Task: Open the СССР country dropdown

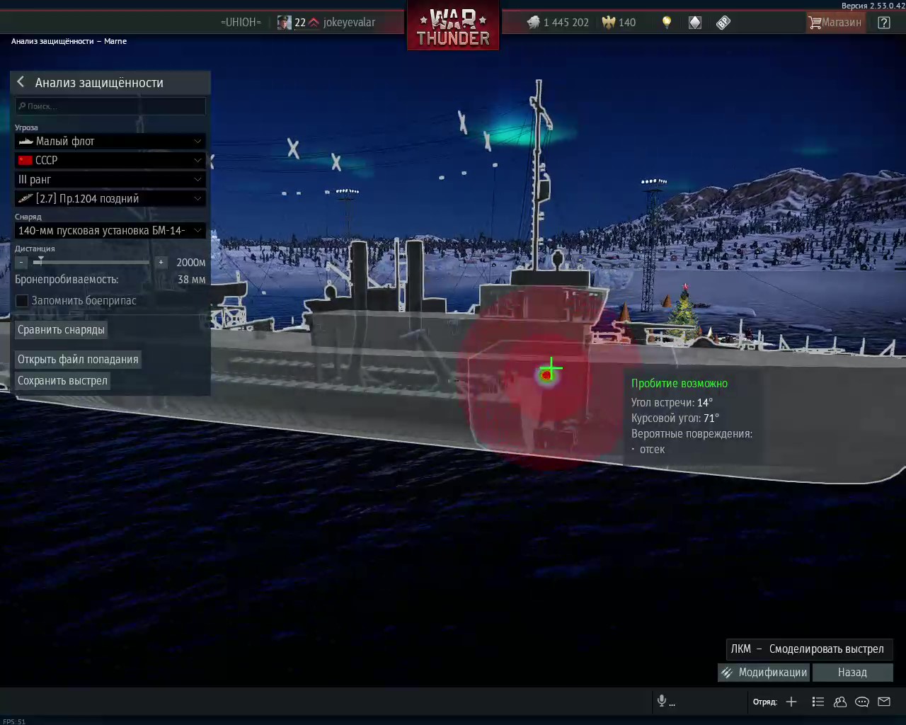Action: tap(110, 160)
